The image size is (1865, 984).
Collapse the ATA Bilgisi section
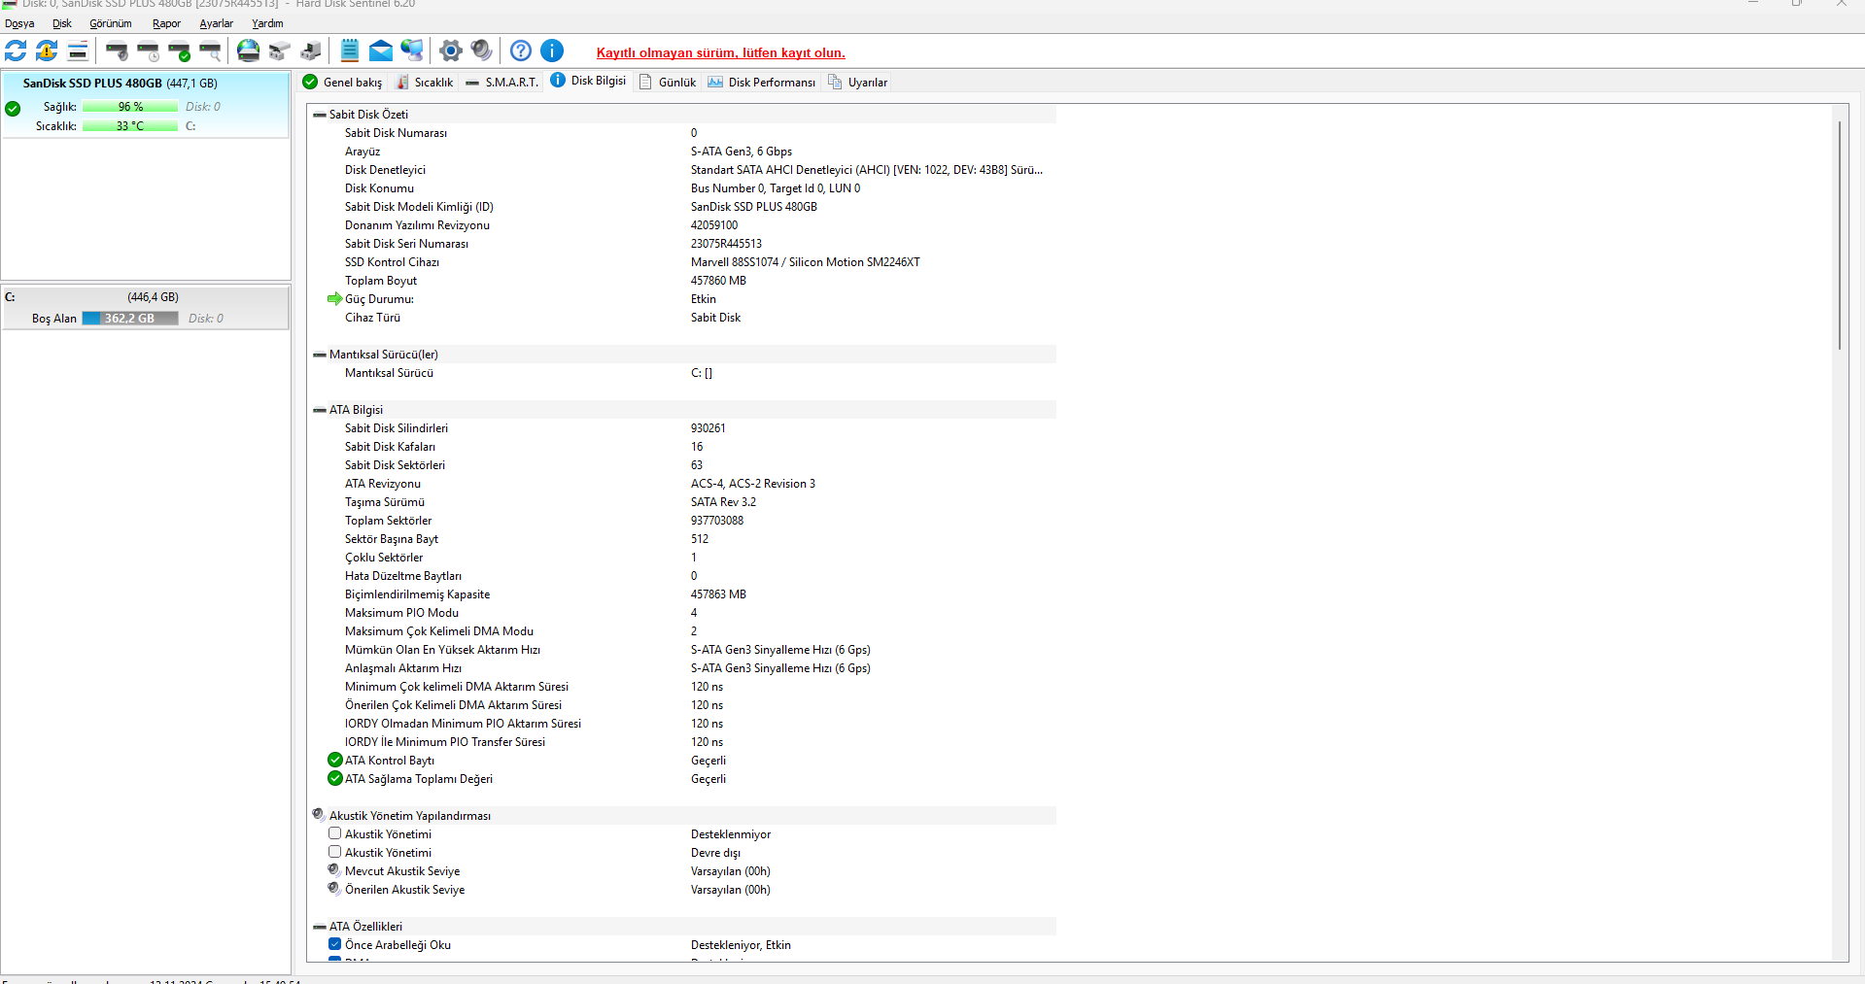coord(319,410)
